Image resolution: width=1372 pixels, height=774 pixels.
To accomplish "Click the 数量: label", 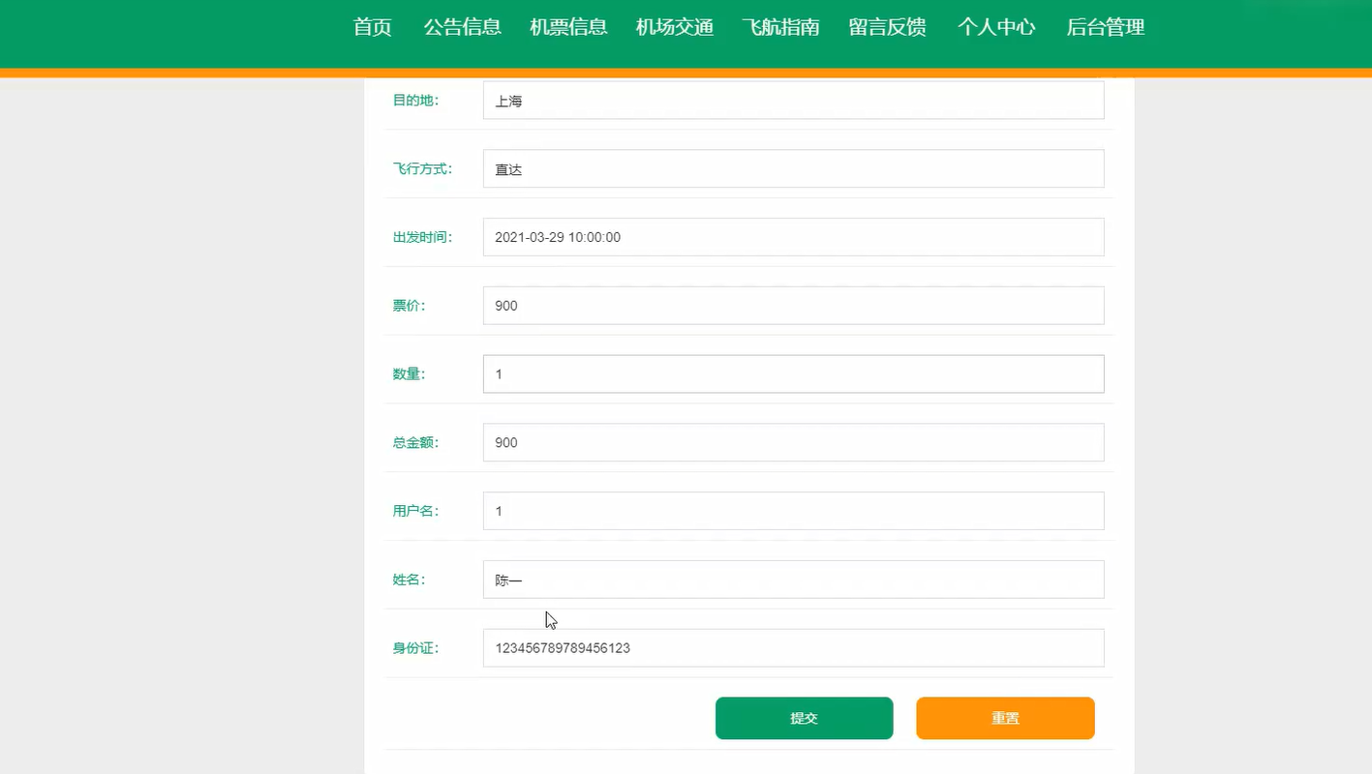I will pyautogui.click(x=409, y=373).
